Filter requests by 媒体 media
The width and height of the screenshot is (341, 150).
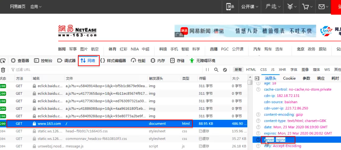pyautogui.click(x=316, y=70)
